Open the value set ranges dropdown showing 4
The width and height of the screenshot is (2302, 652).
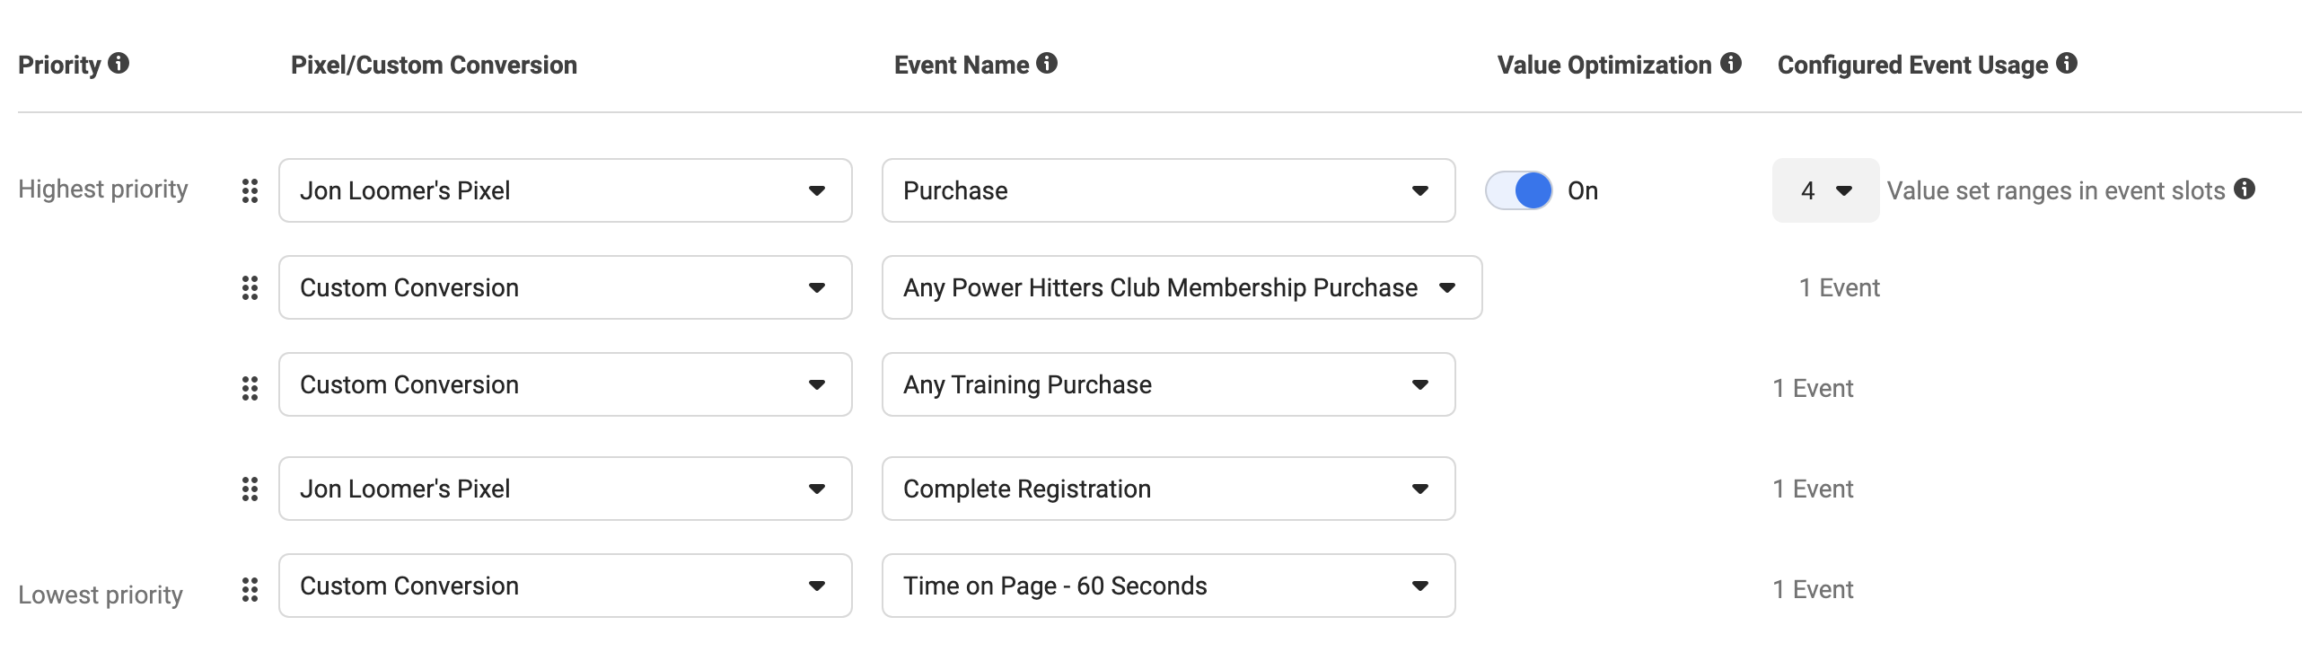pyautogui.click(x=1825, y=190)
